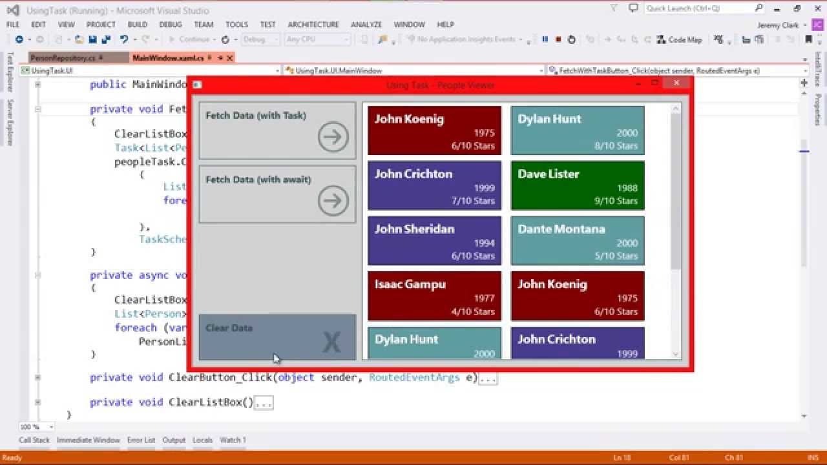Open Code Map from the toolbar

point(679,39)
